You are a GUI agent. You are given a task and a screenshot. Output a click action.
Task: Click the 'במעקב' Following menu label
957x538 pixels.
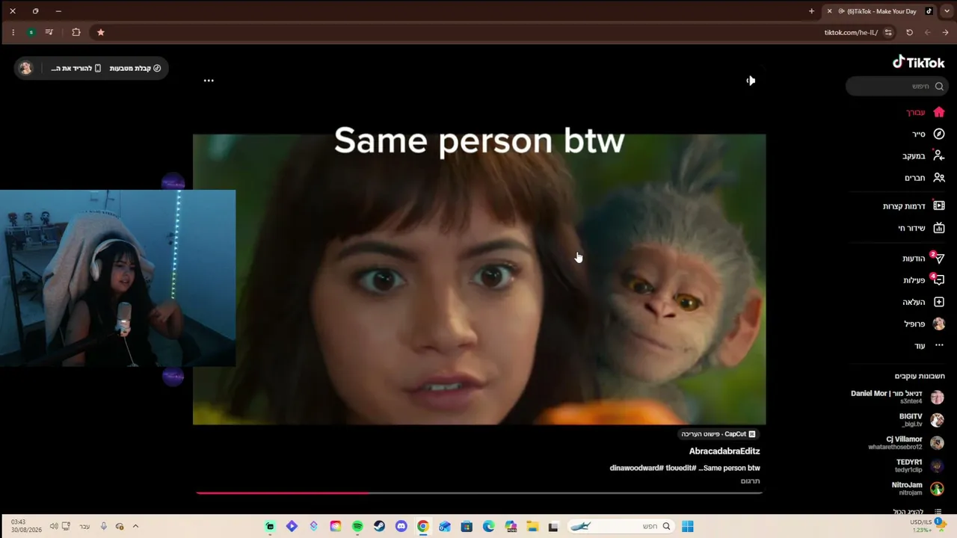[x=914, y=155]
